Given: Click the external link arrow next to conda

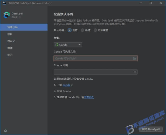Looking at the screenshot, I should tap(72, 85).
